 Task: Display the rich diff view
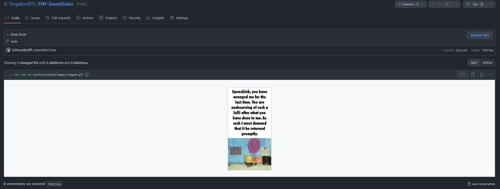coord(472,75)
